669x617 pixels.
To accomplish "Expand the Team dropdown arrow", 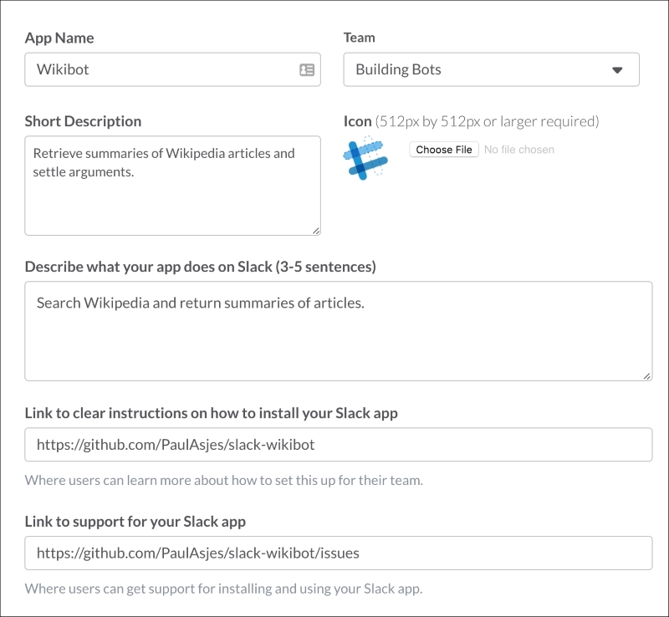I will (617, 70).
